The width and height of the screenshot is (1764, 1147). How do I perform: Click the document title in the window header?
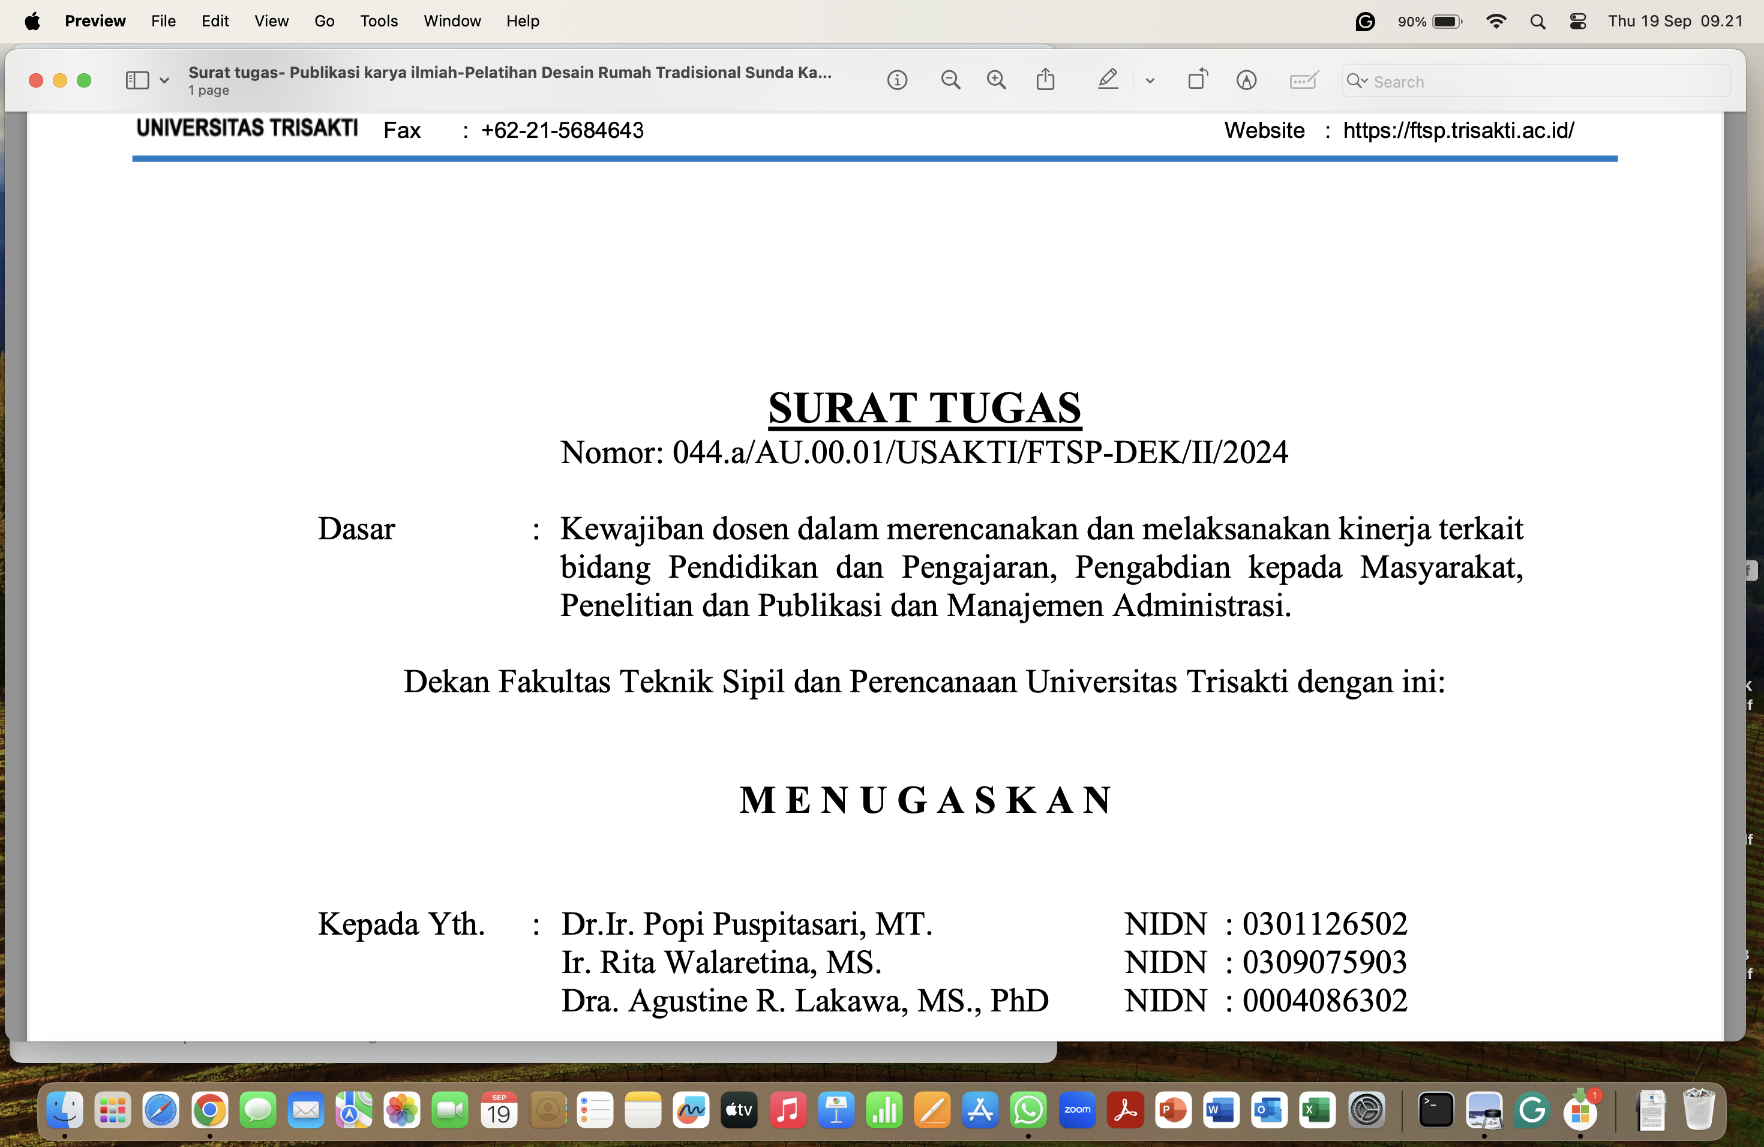coord(510,73)
